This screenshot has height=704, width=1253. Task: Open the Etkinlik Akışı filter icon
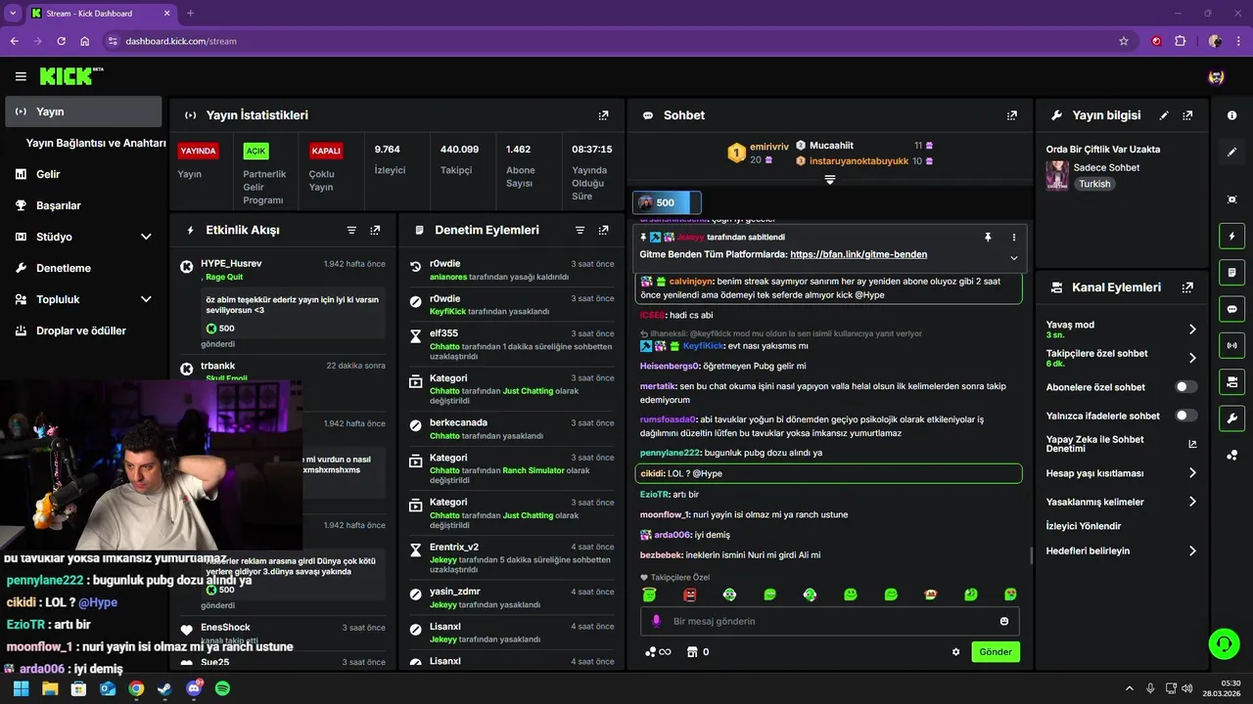(x=351, y=230)
